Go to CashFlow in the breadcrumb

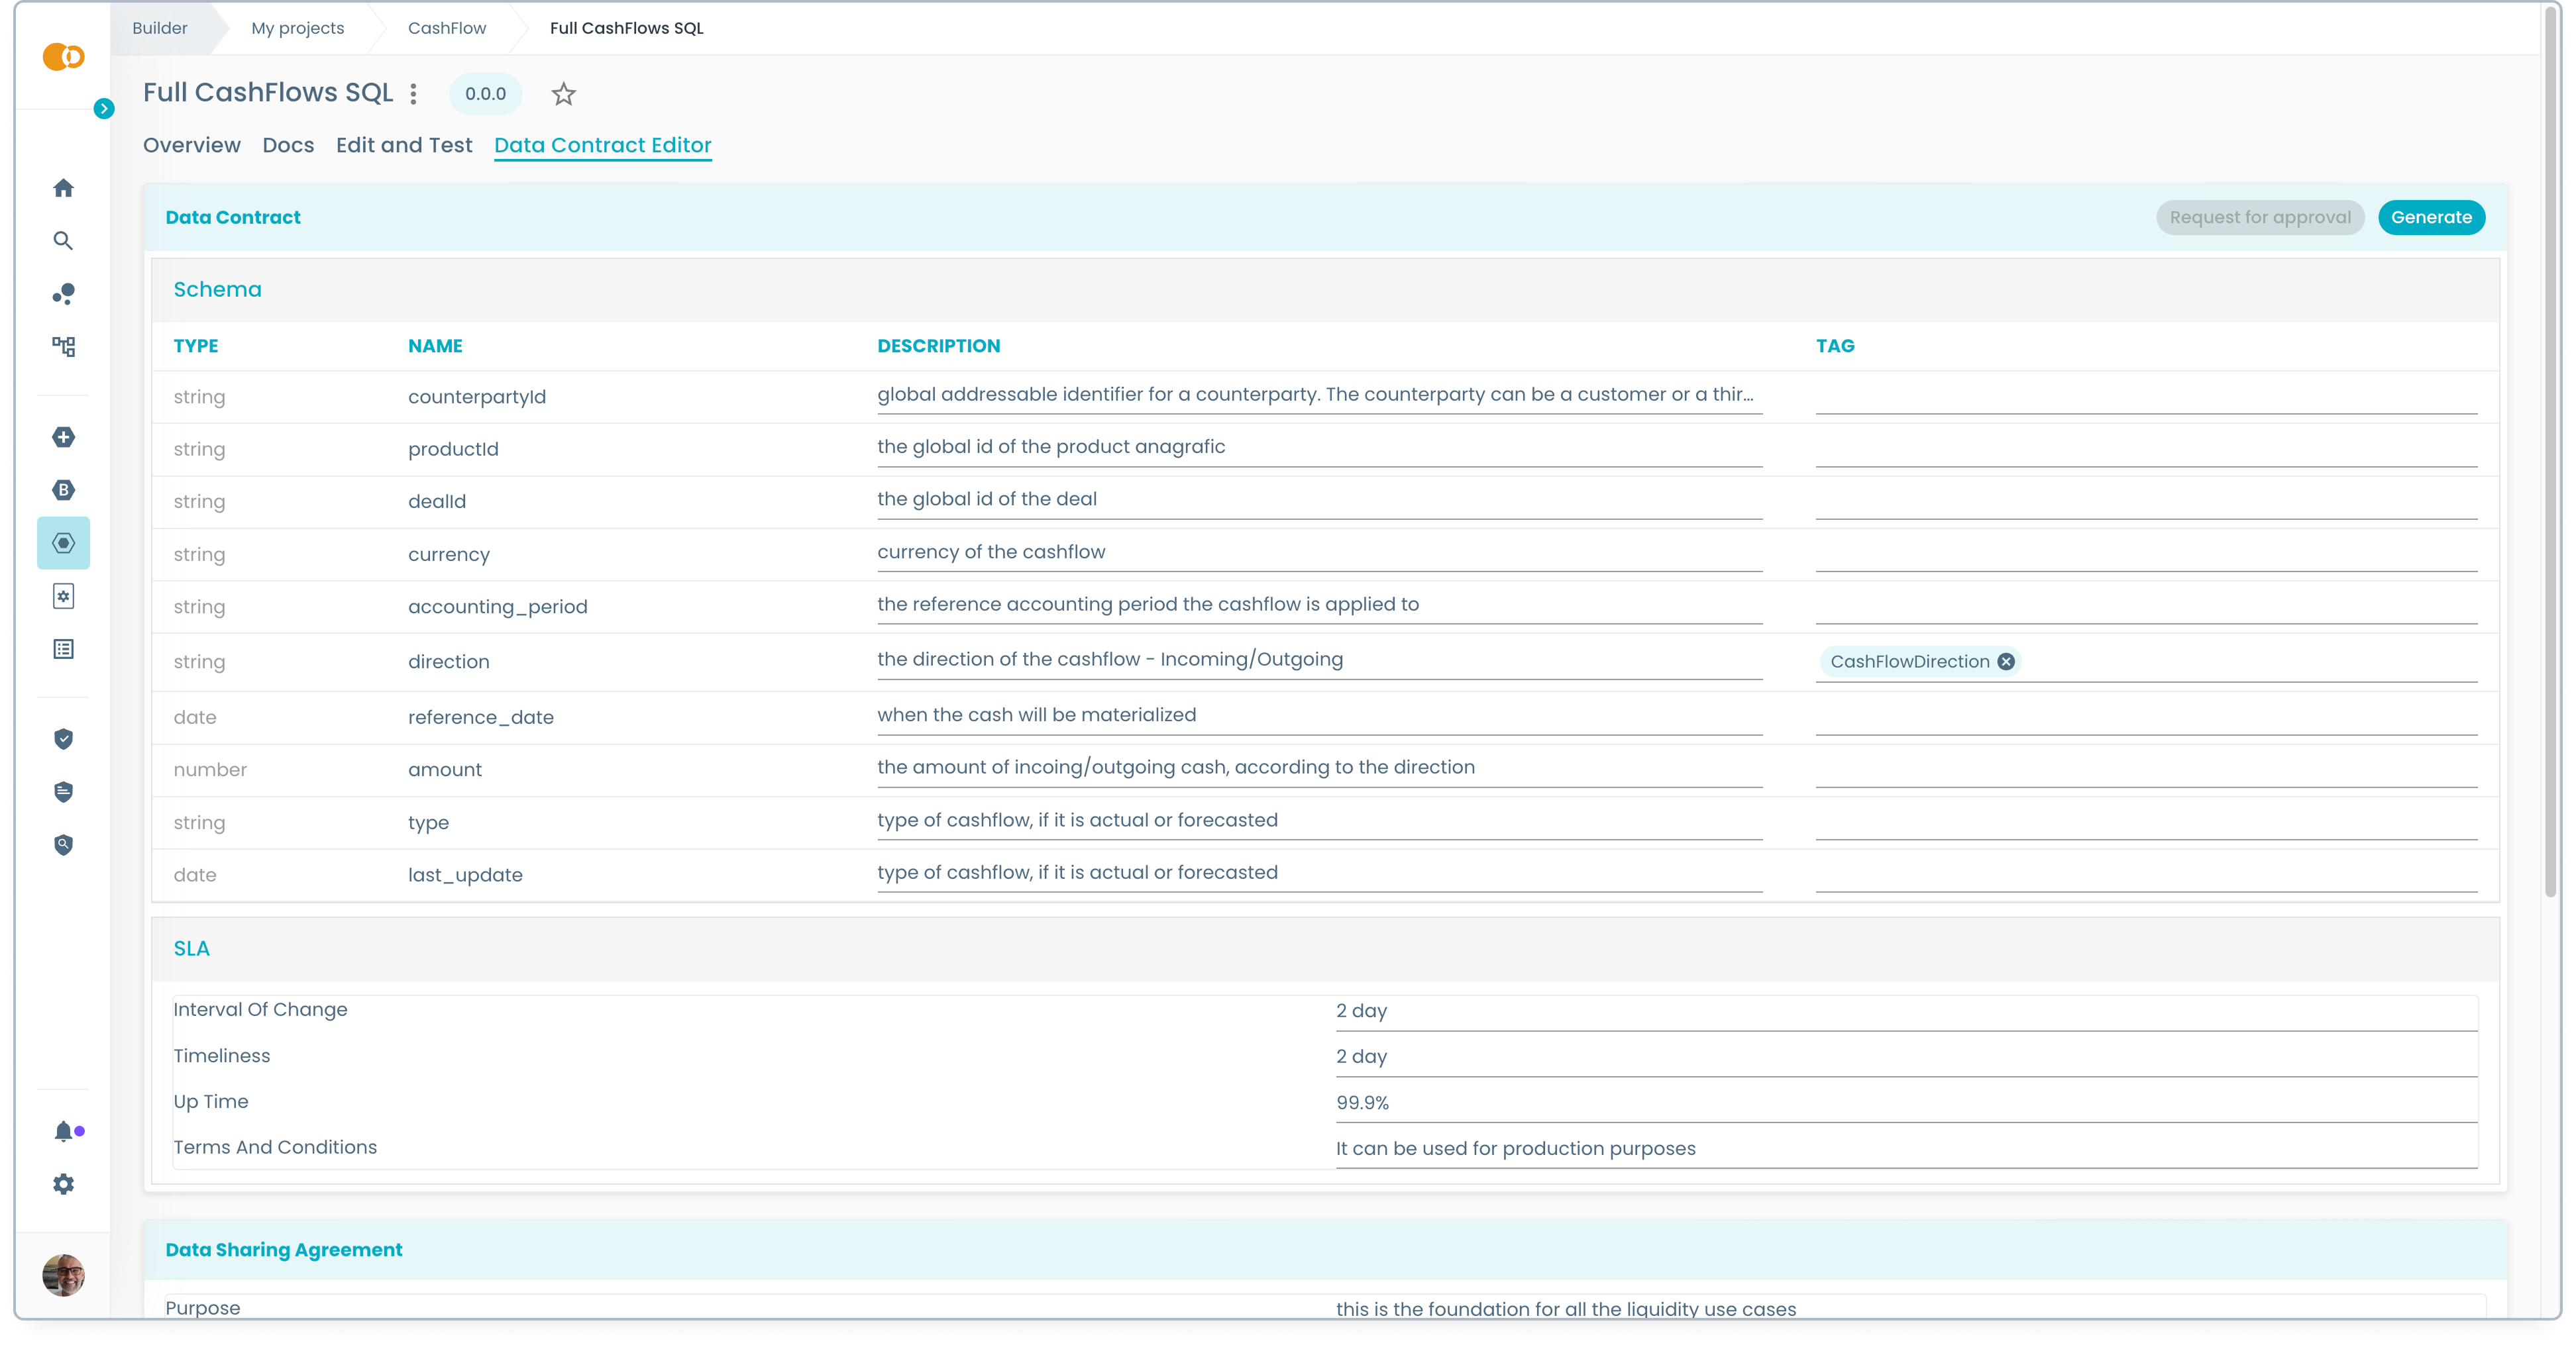click(446, 28)
